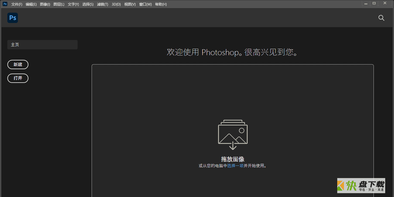Click the Photoshop logo in title bar
This screenshot has height=197, width=394.
point(5,4)
